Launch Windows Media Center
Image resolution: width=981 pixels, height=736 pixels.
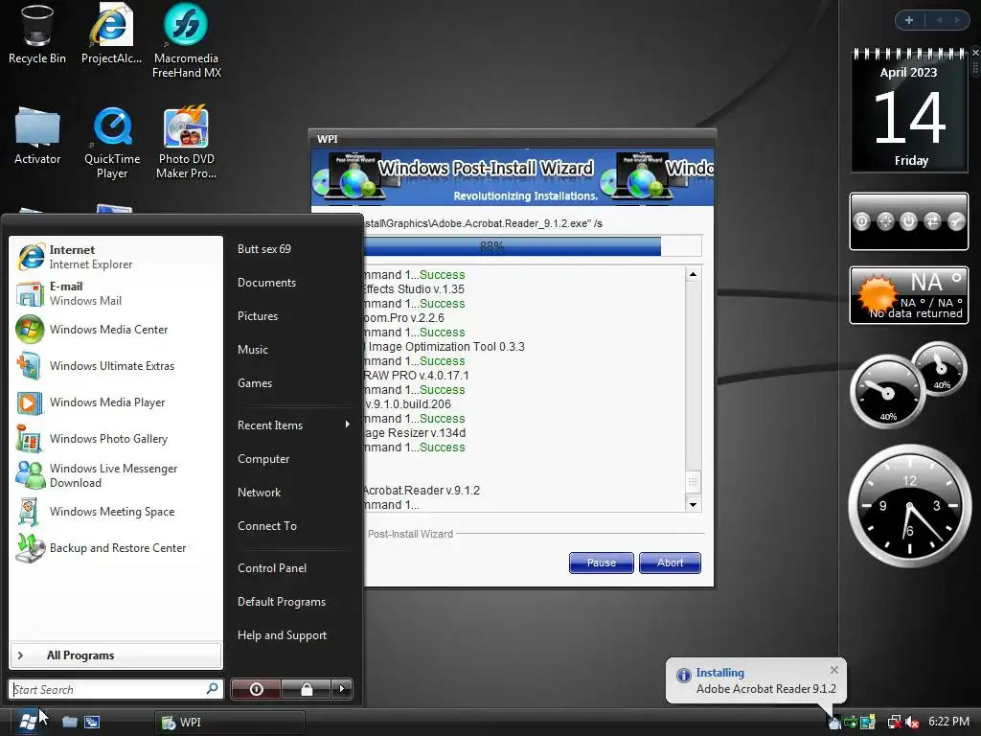click(x=116, y=330)
